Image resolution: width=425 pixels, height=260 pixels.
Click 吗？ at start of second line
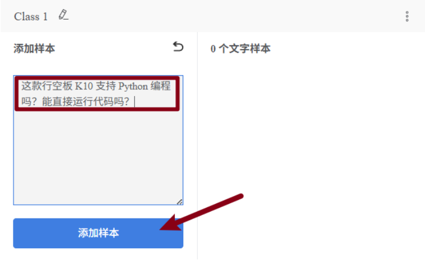tap(30, 102)
